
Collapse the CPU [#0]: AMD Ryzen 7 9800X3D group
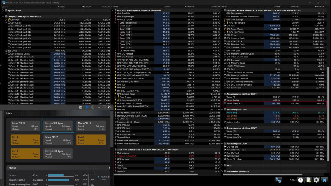3,17
